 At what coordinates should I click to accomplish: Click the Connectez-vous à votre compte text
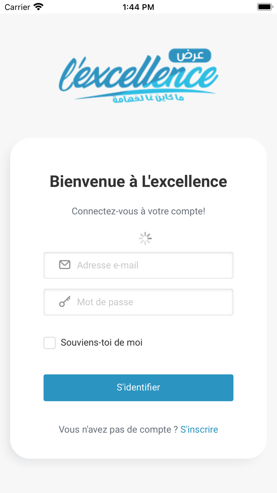coord(138,211)
